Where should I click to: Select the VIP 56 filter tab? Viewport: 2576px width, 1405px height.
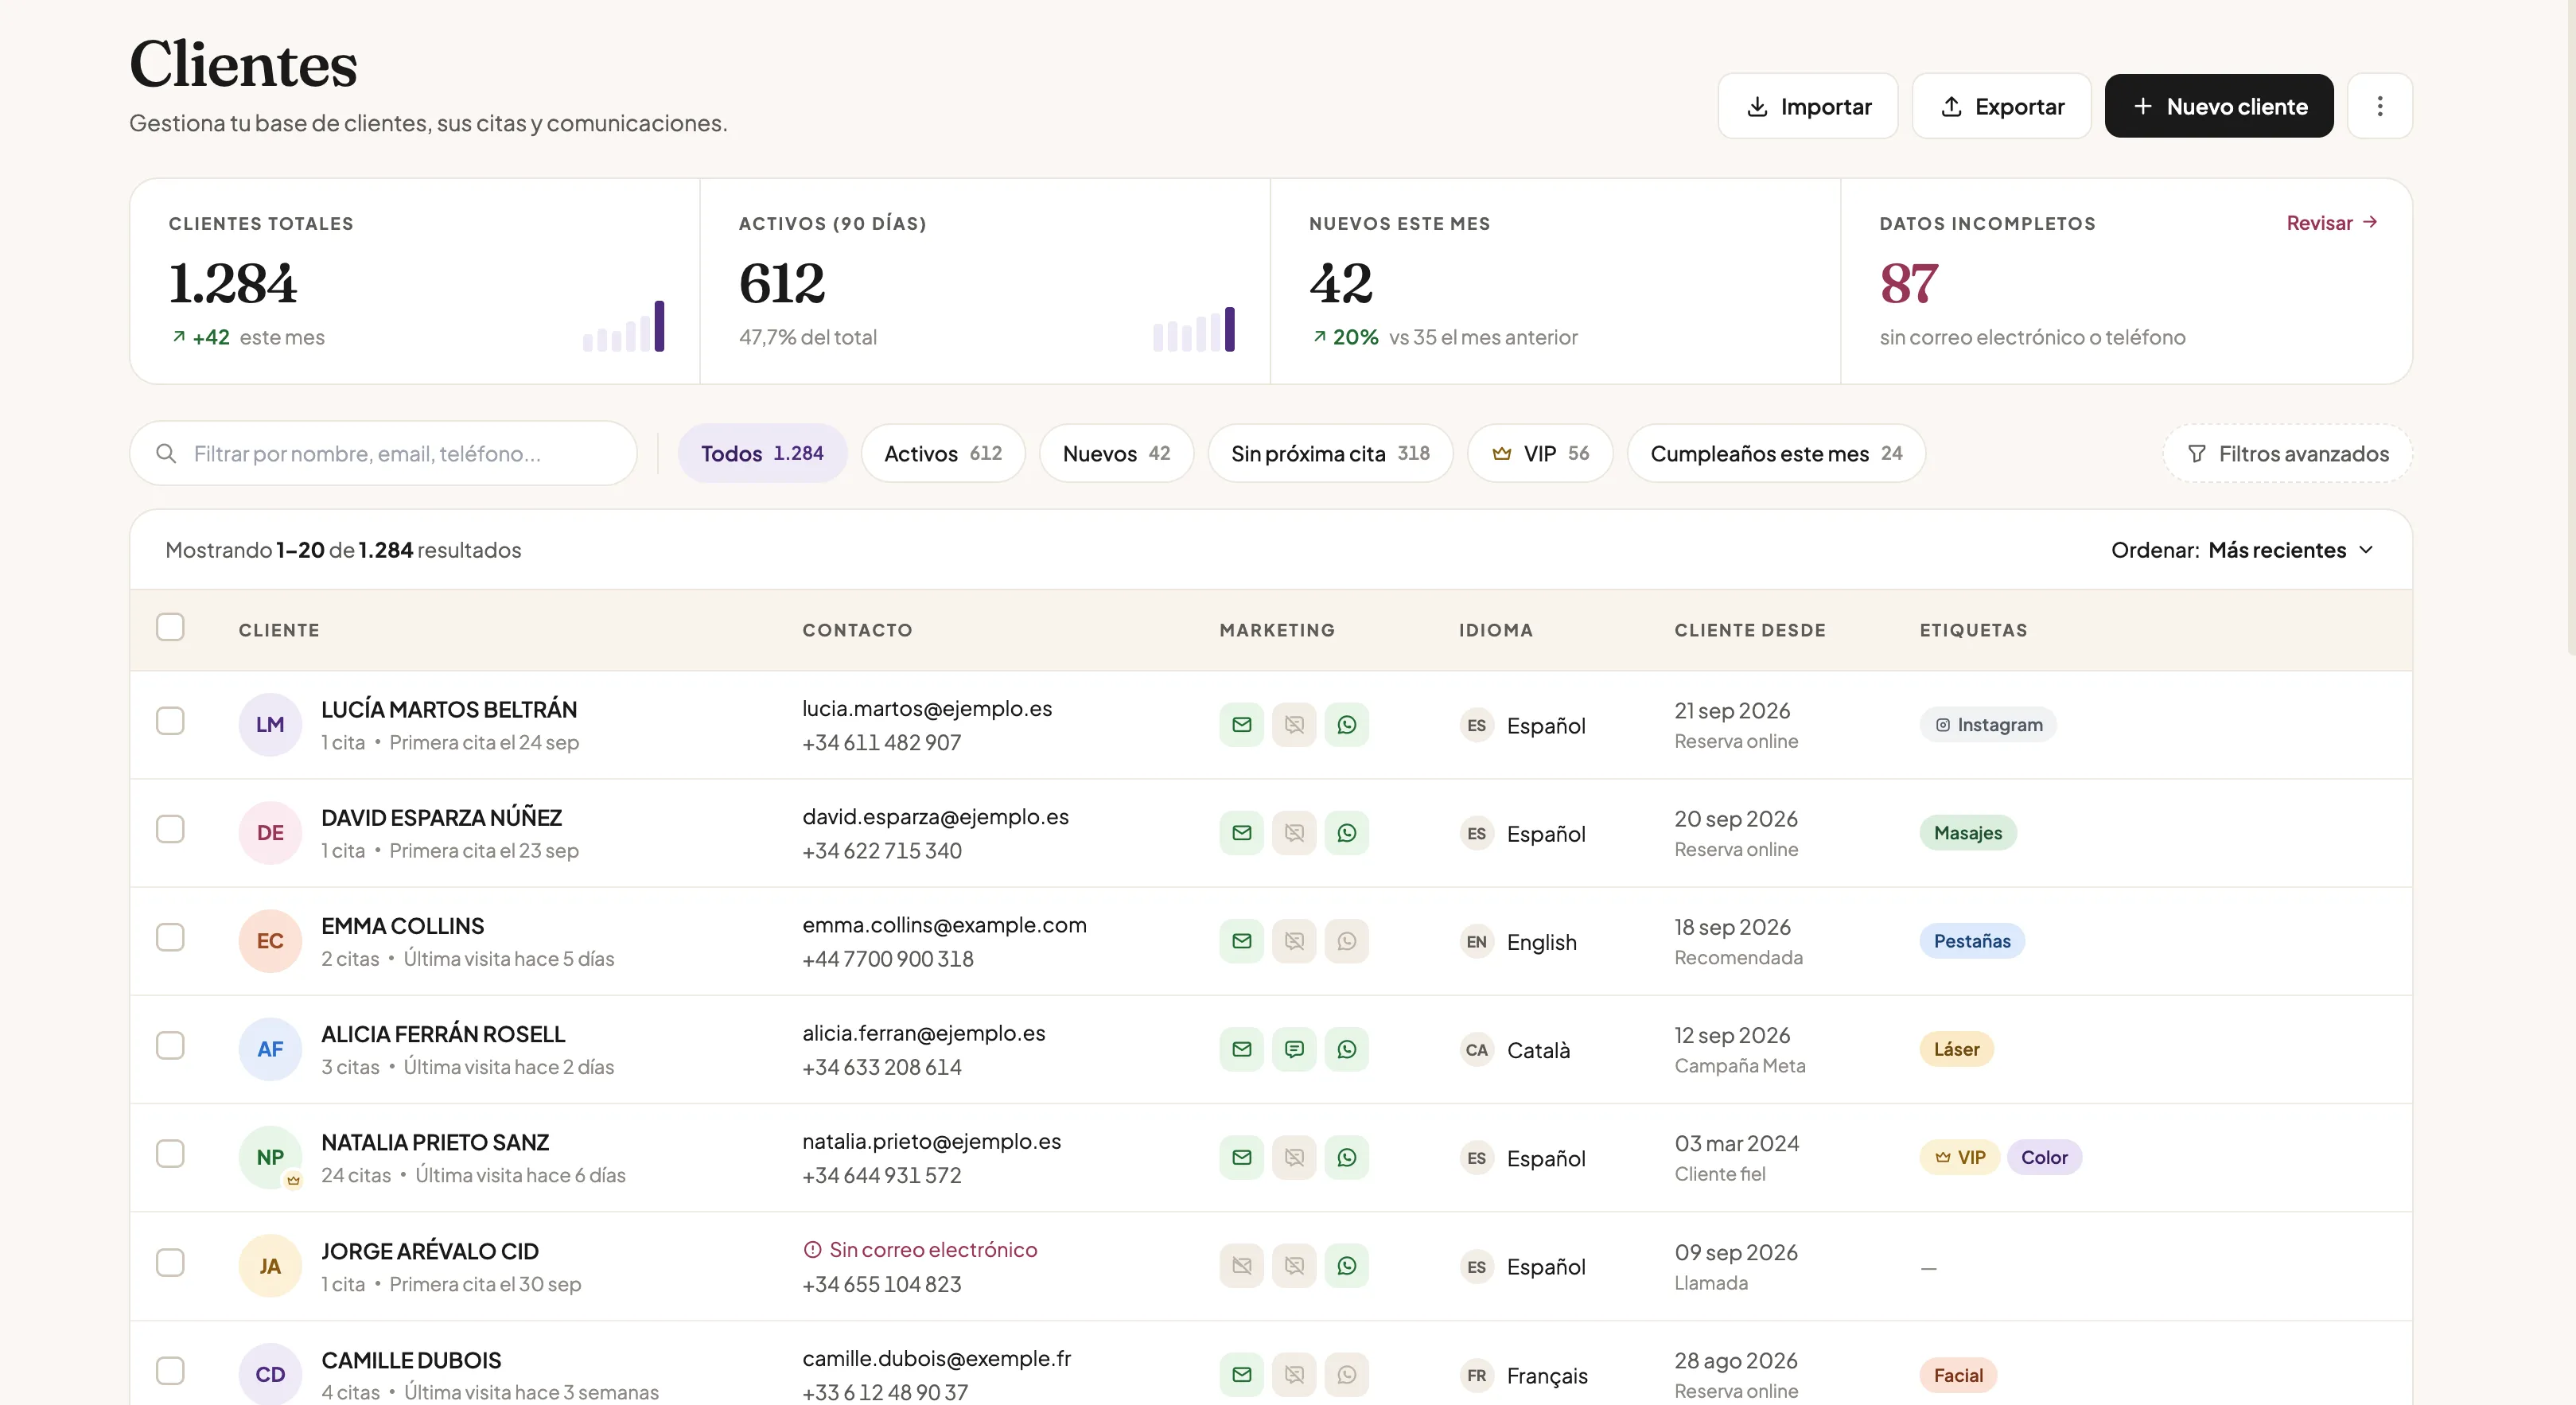tap(1539, 454)
